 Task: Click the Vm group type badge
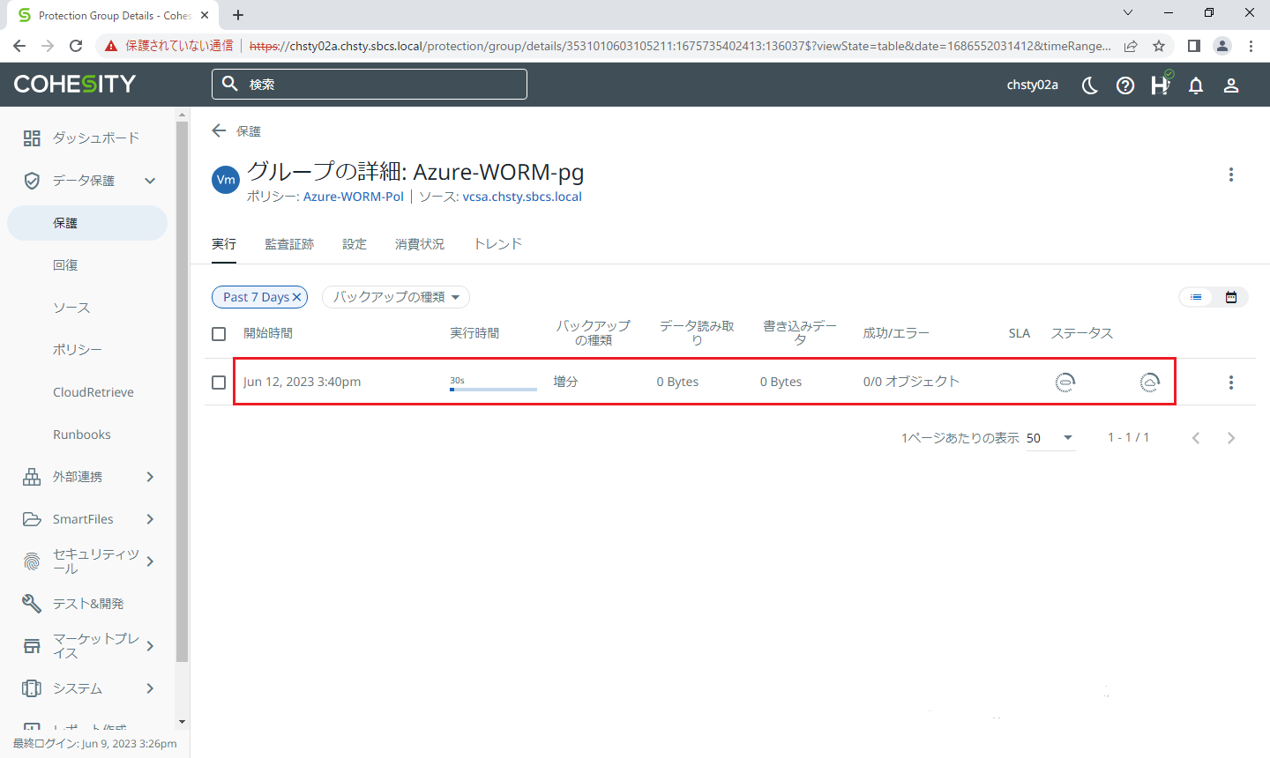coord(226,180)
